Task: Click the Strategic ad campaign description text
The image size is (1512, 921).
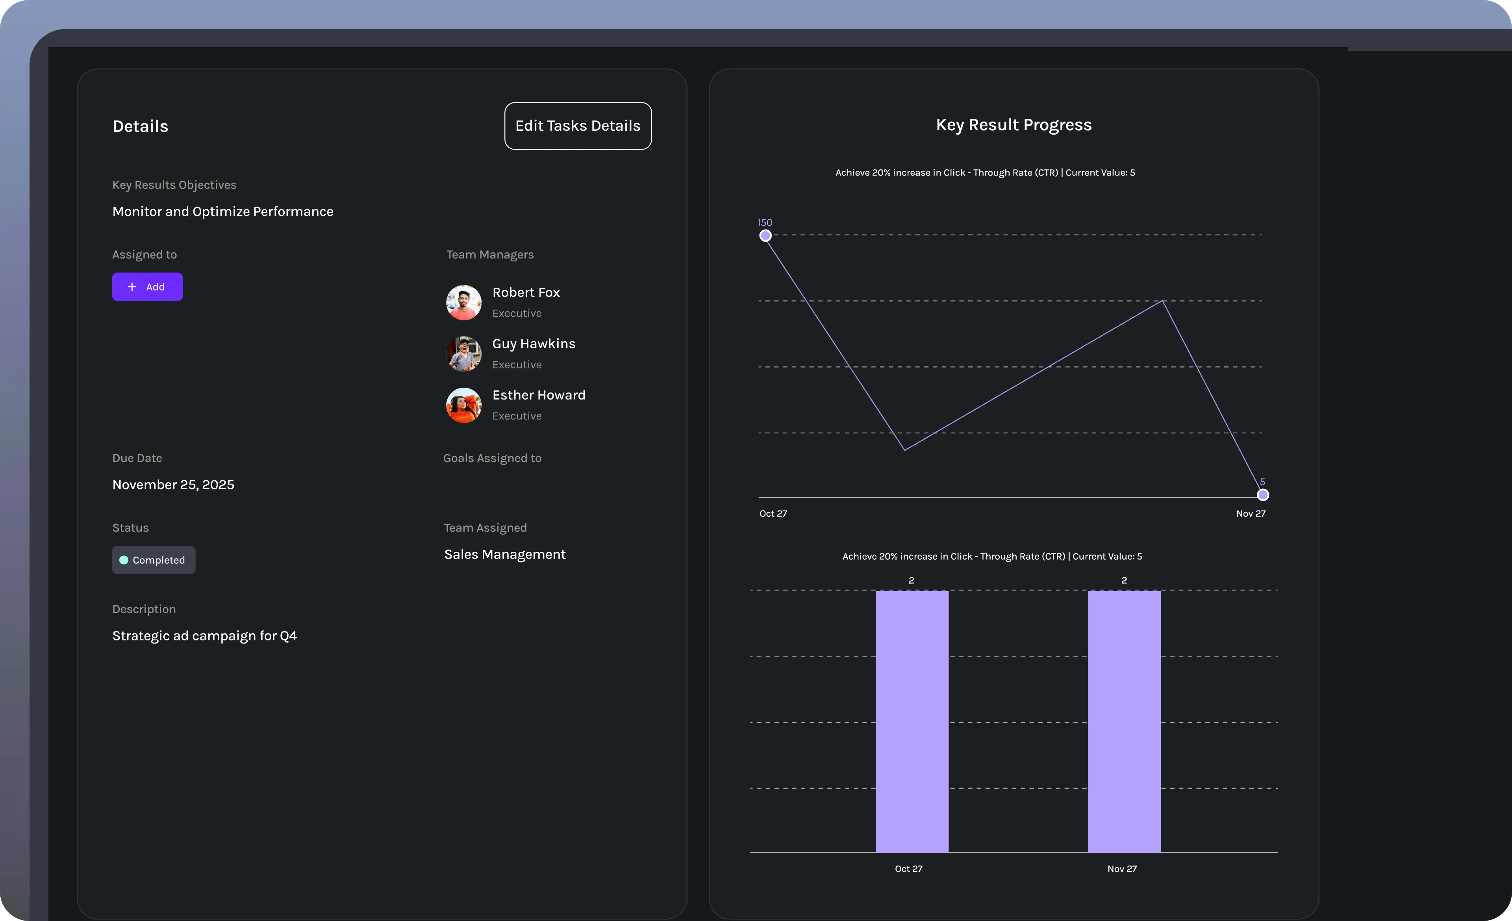Action: tap(204, 636)
